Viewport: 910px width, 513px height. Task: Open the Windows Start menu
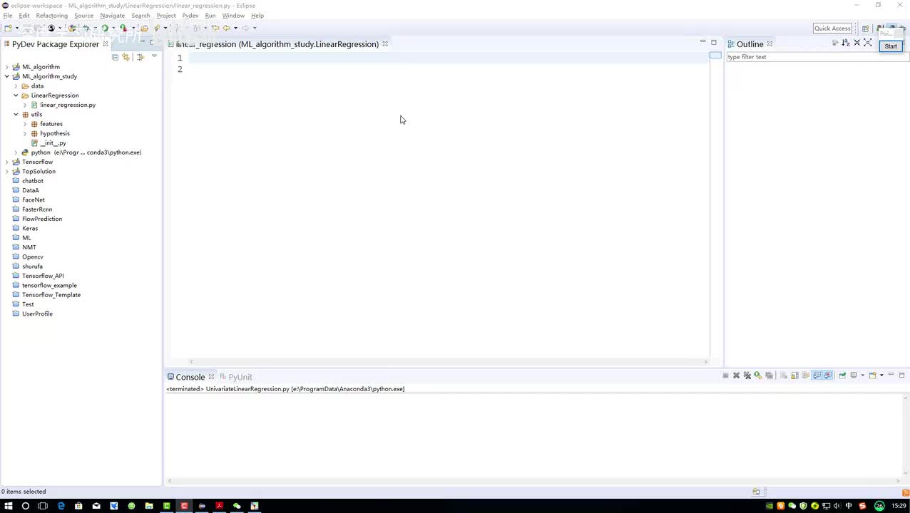(x=8, y=506)
